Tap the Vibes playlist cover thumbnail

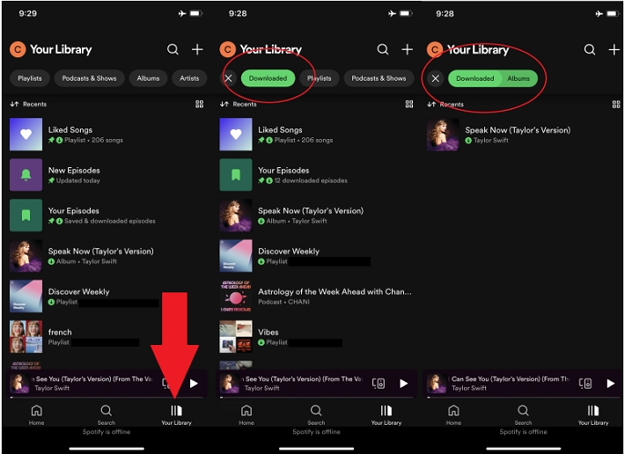[236, 337]
